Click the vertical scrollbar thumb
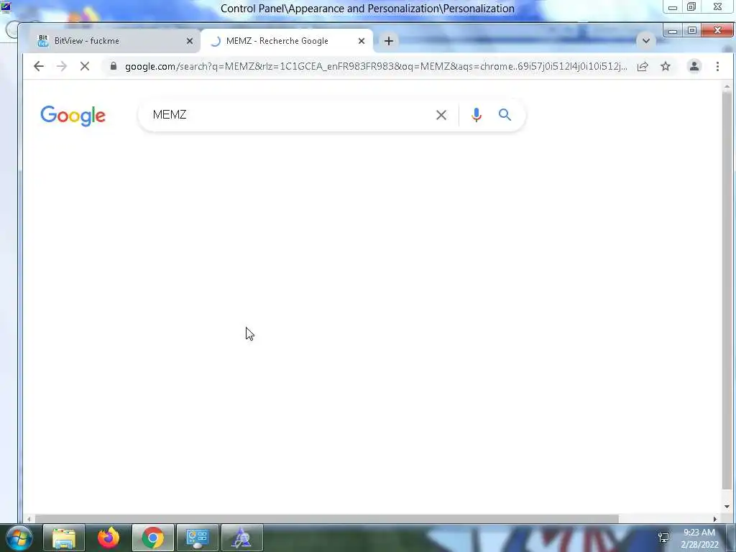 pyautogui.click(x=727, y=289)
